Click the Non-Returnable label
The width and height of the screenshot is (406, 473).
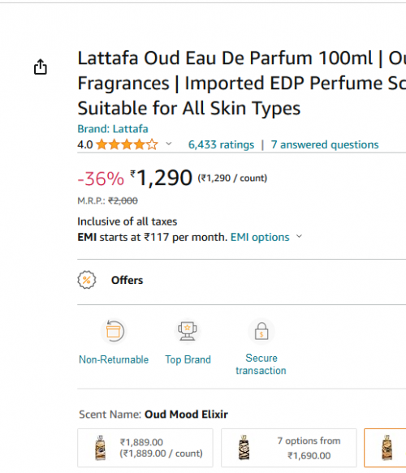point(114,359)
